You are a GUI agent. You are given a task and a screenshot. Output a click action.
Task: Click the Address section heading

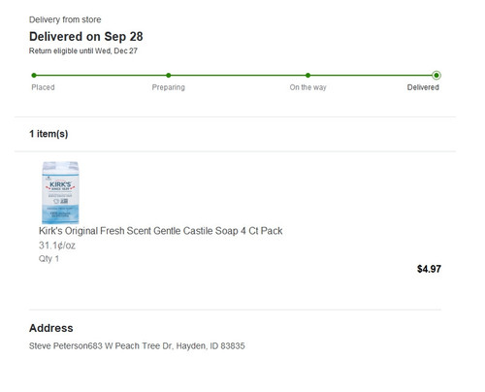click(51, 328)
